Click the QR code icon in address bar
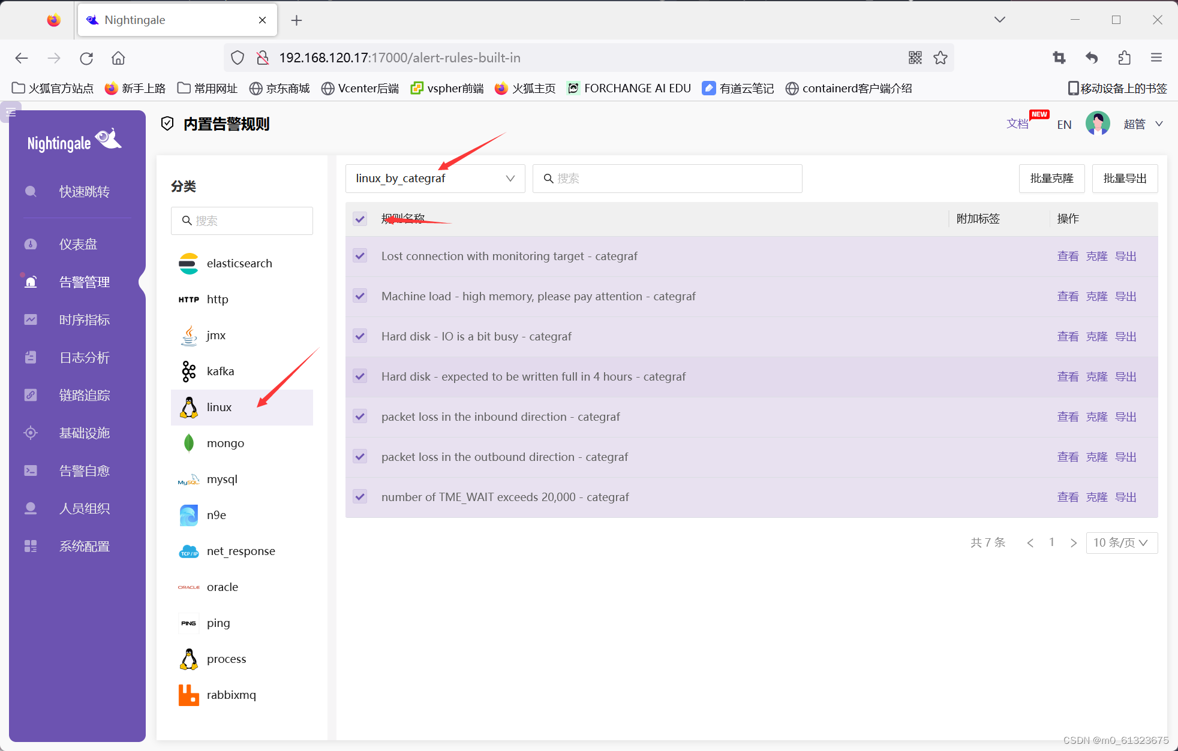The image size is (1178, 751). pos(915,58)
